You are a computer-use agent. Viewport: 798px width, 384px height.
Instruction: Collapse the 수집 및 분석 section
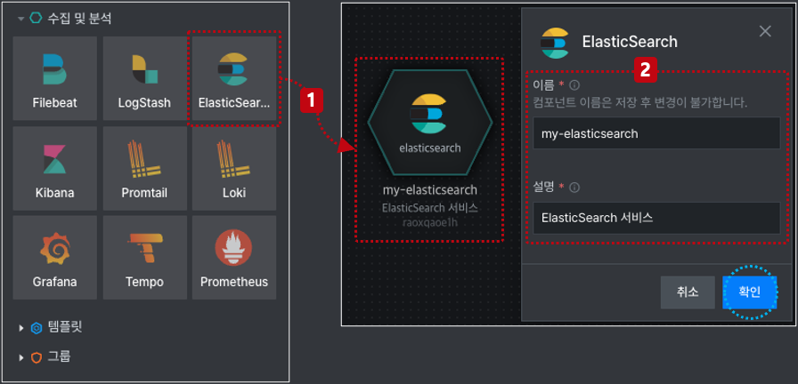click(20, 19)
